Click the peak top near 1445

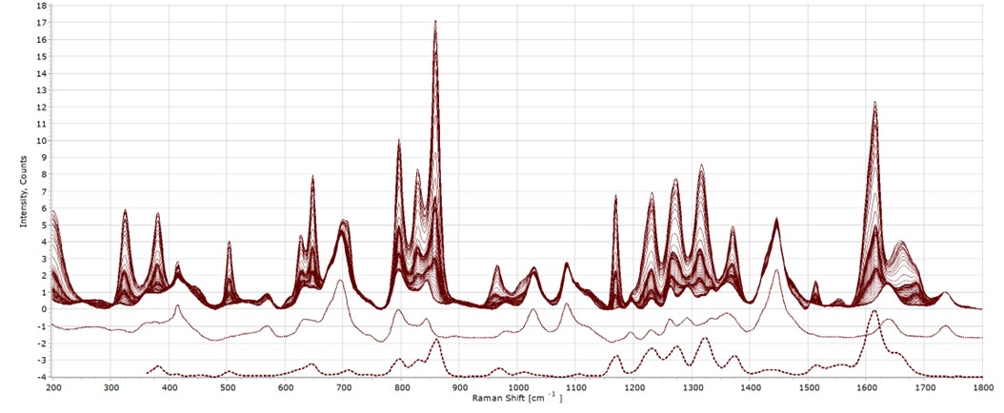[x=776, y=220]
